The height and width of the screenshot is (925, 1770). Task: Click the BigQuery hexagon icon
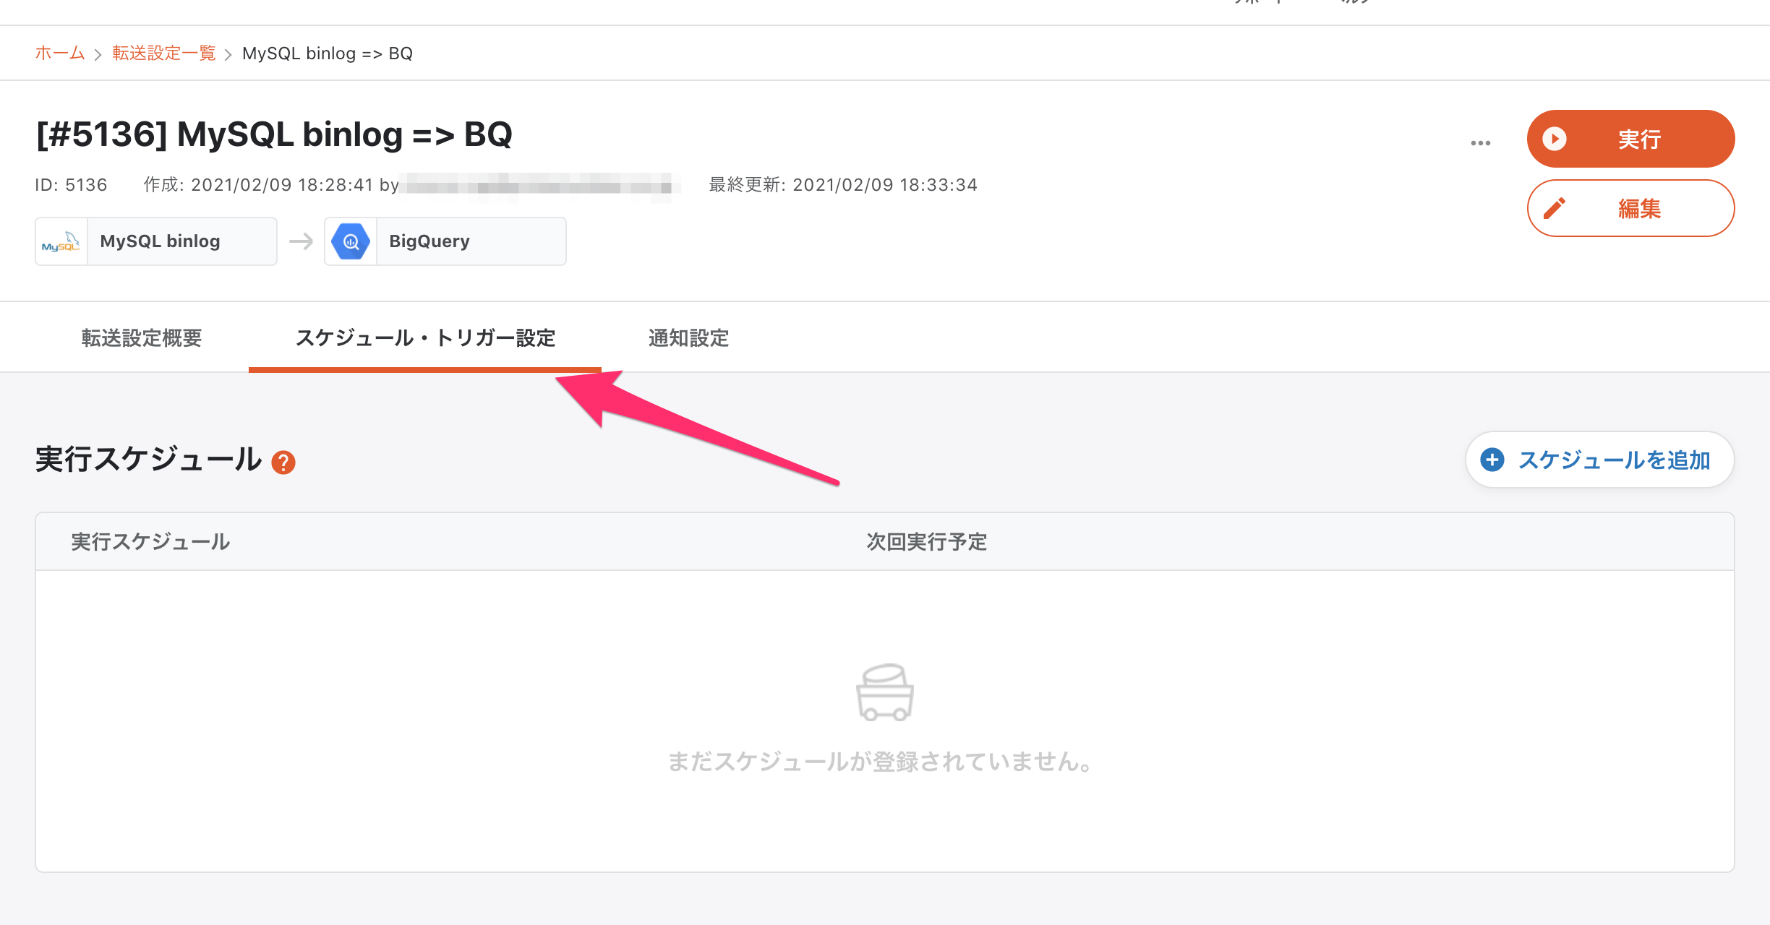(351, 241)
